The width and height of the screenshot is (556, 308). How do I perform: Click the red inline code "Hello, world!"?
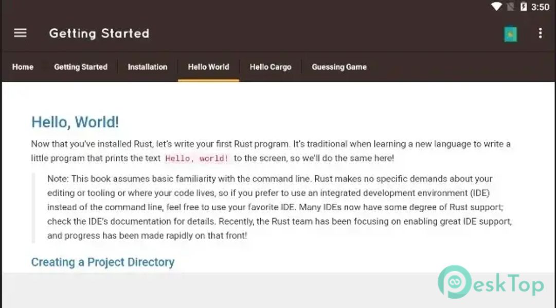[x=197, y=159]
